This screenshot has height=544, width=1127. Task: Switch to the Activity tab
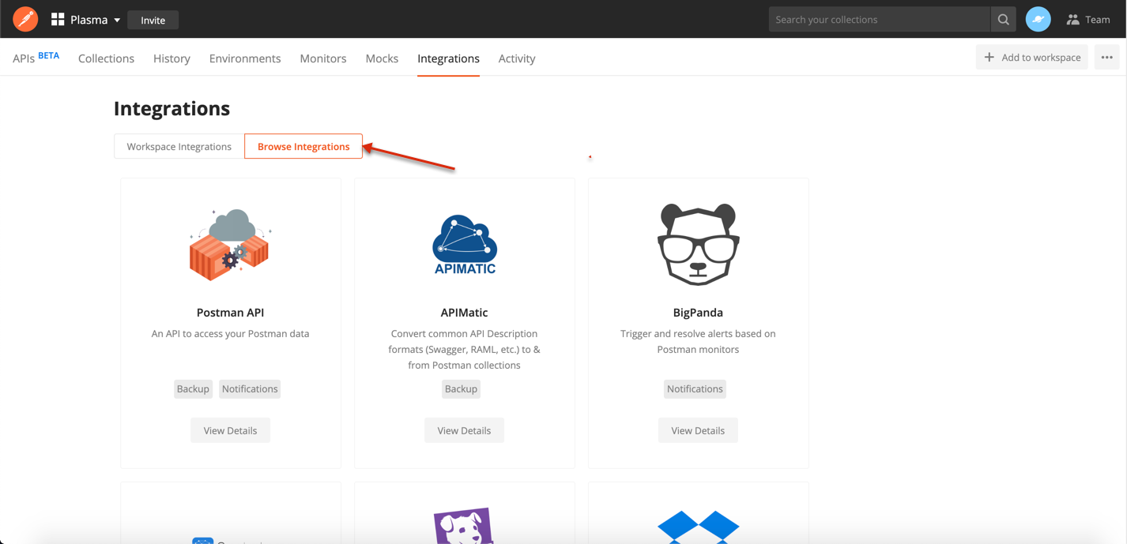pos(517,58)
